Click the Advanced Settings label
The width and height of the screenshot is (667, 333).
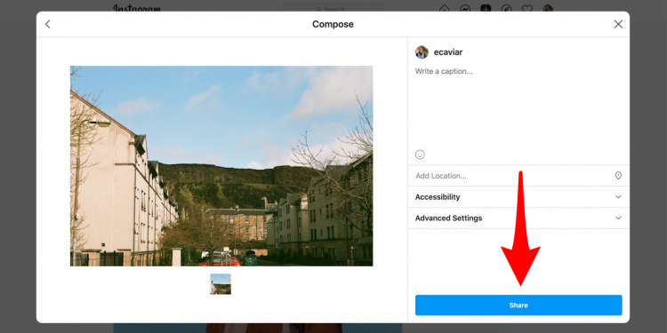click(x=448, y=218)
